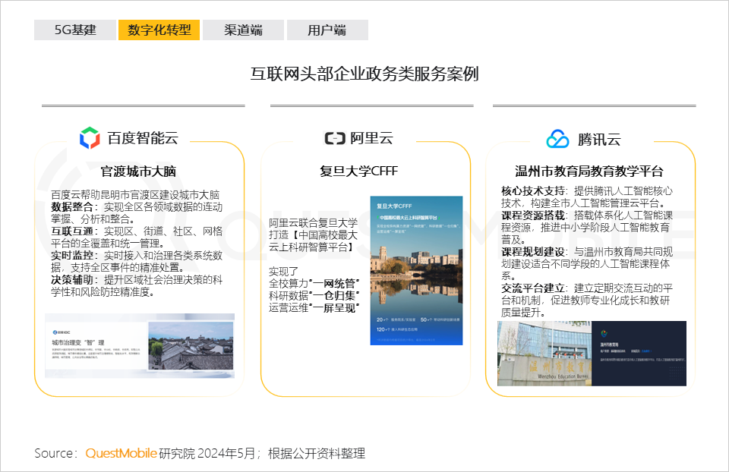The height and width of the screenshot is (472, 729).
Task: Open the 渠道端 tab
Action: 243,30
